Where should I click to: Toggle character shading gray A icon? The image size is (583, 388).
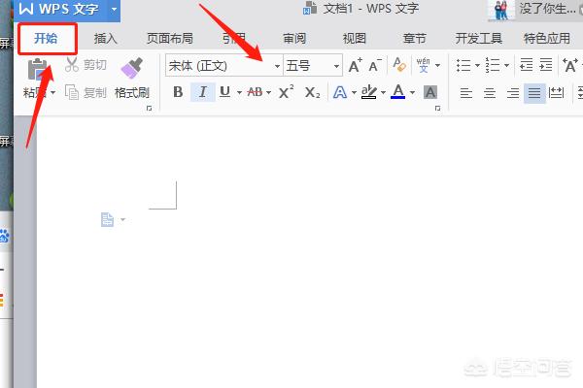[x=430, y=92]
